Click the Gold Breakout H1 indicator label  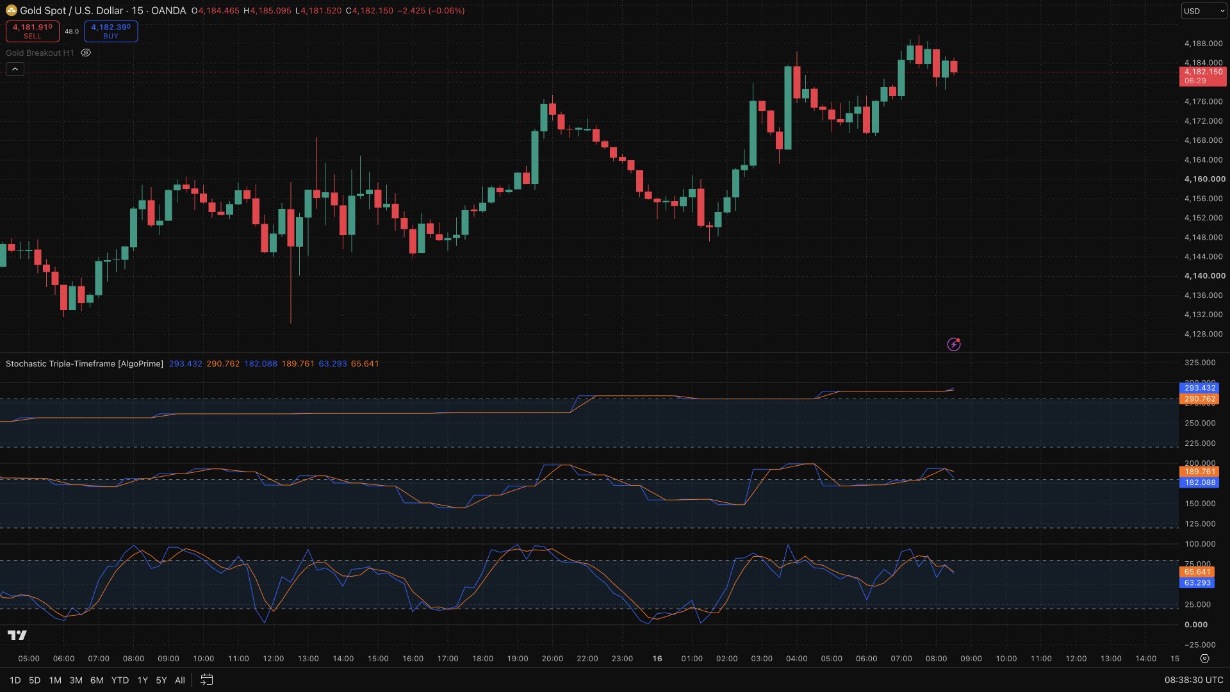click(x=40, y=53)
